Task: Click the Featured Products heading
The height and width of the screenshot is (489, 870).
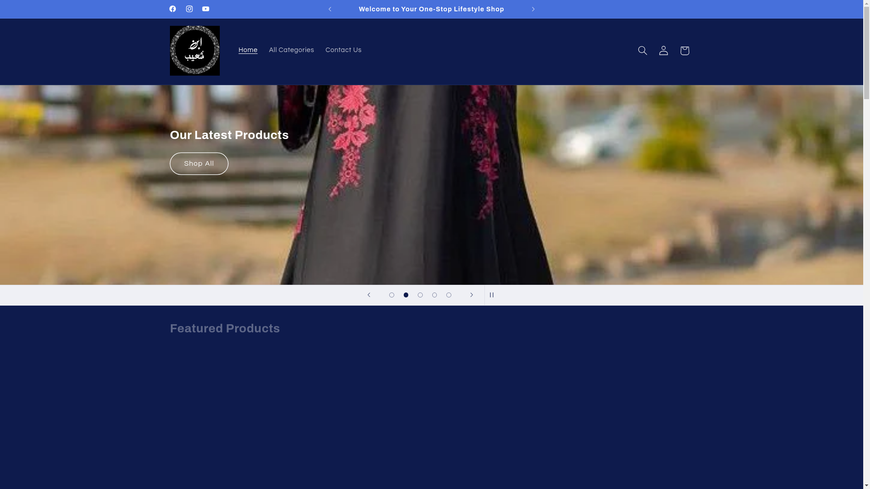Action: coord(225,328)
